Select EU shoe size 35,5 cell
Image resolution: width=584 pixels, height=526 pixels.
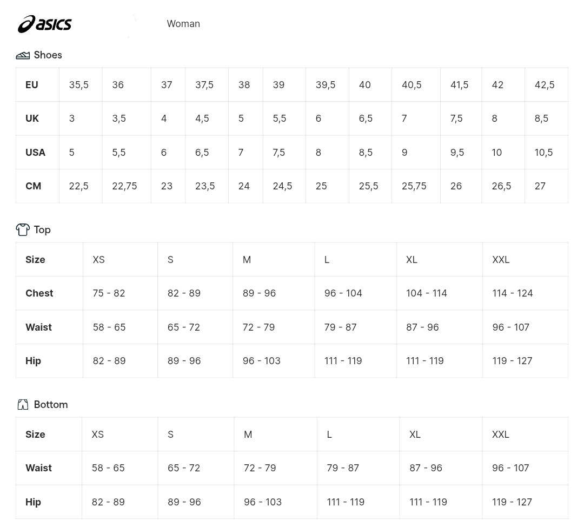tap(81, 84)
